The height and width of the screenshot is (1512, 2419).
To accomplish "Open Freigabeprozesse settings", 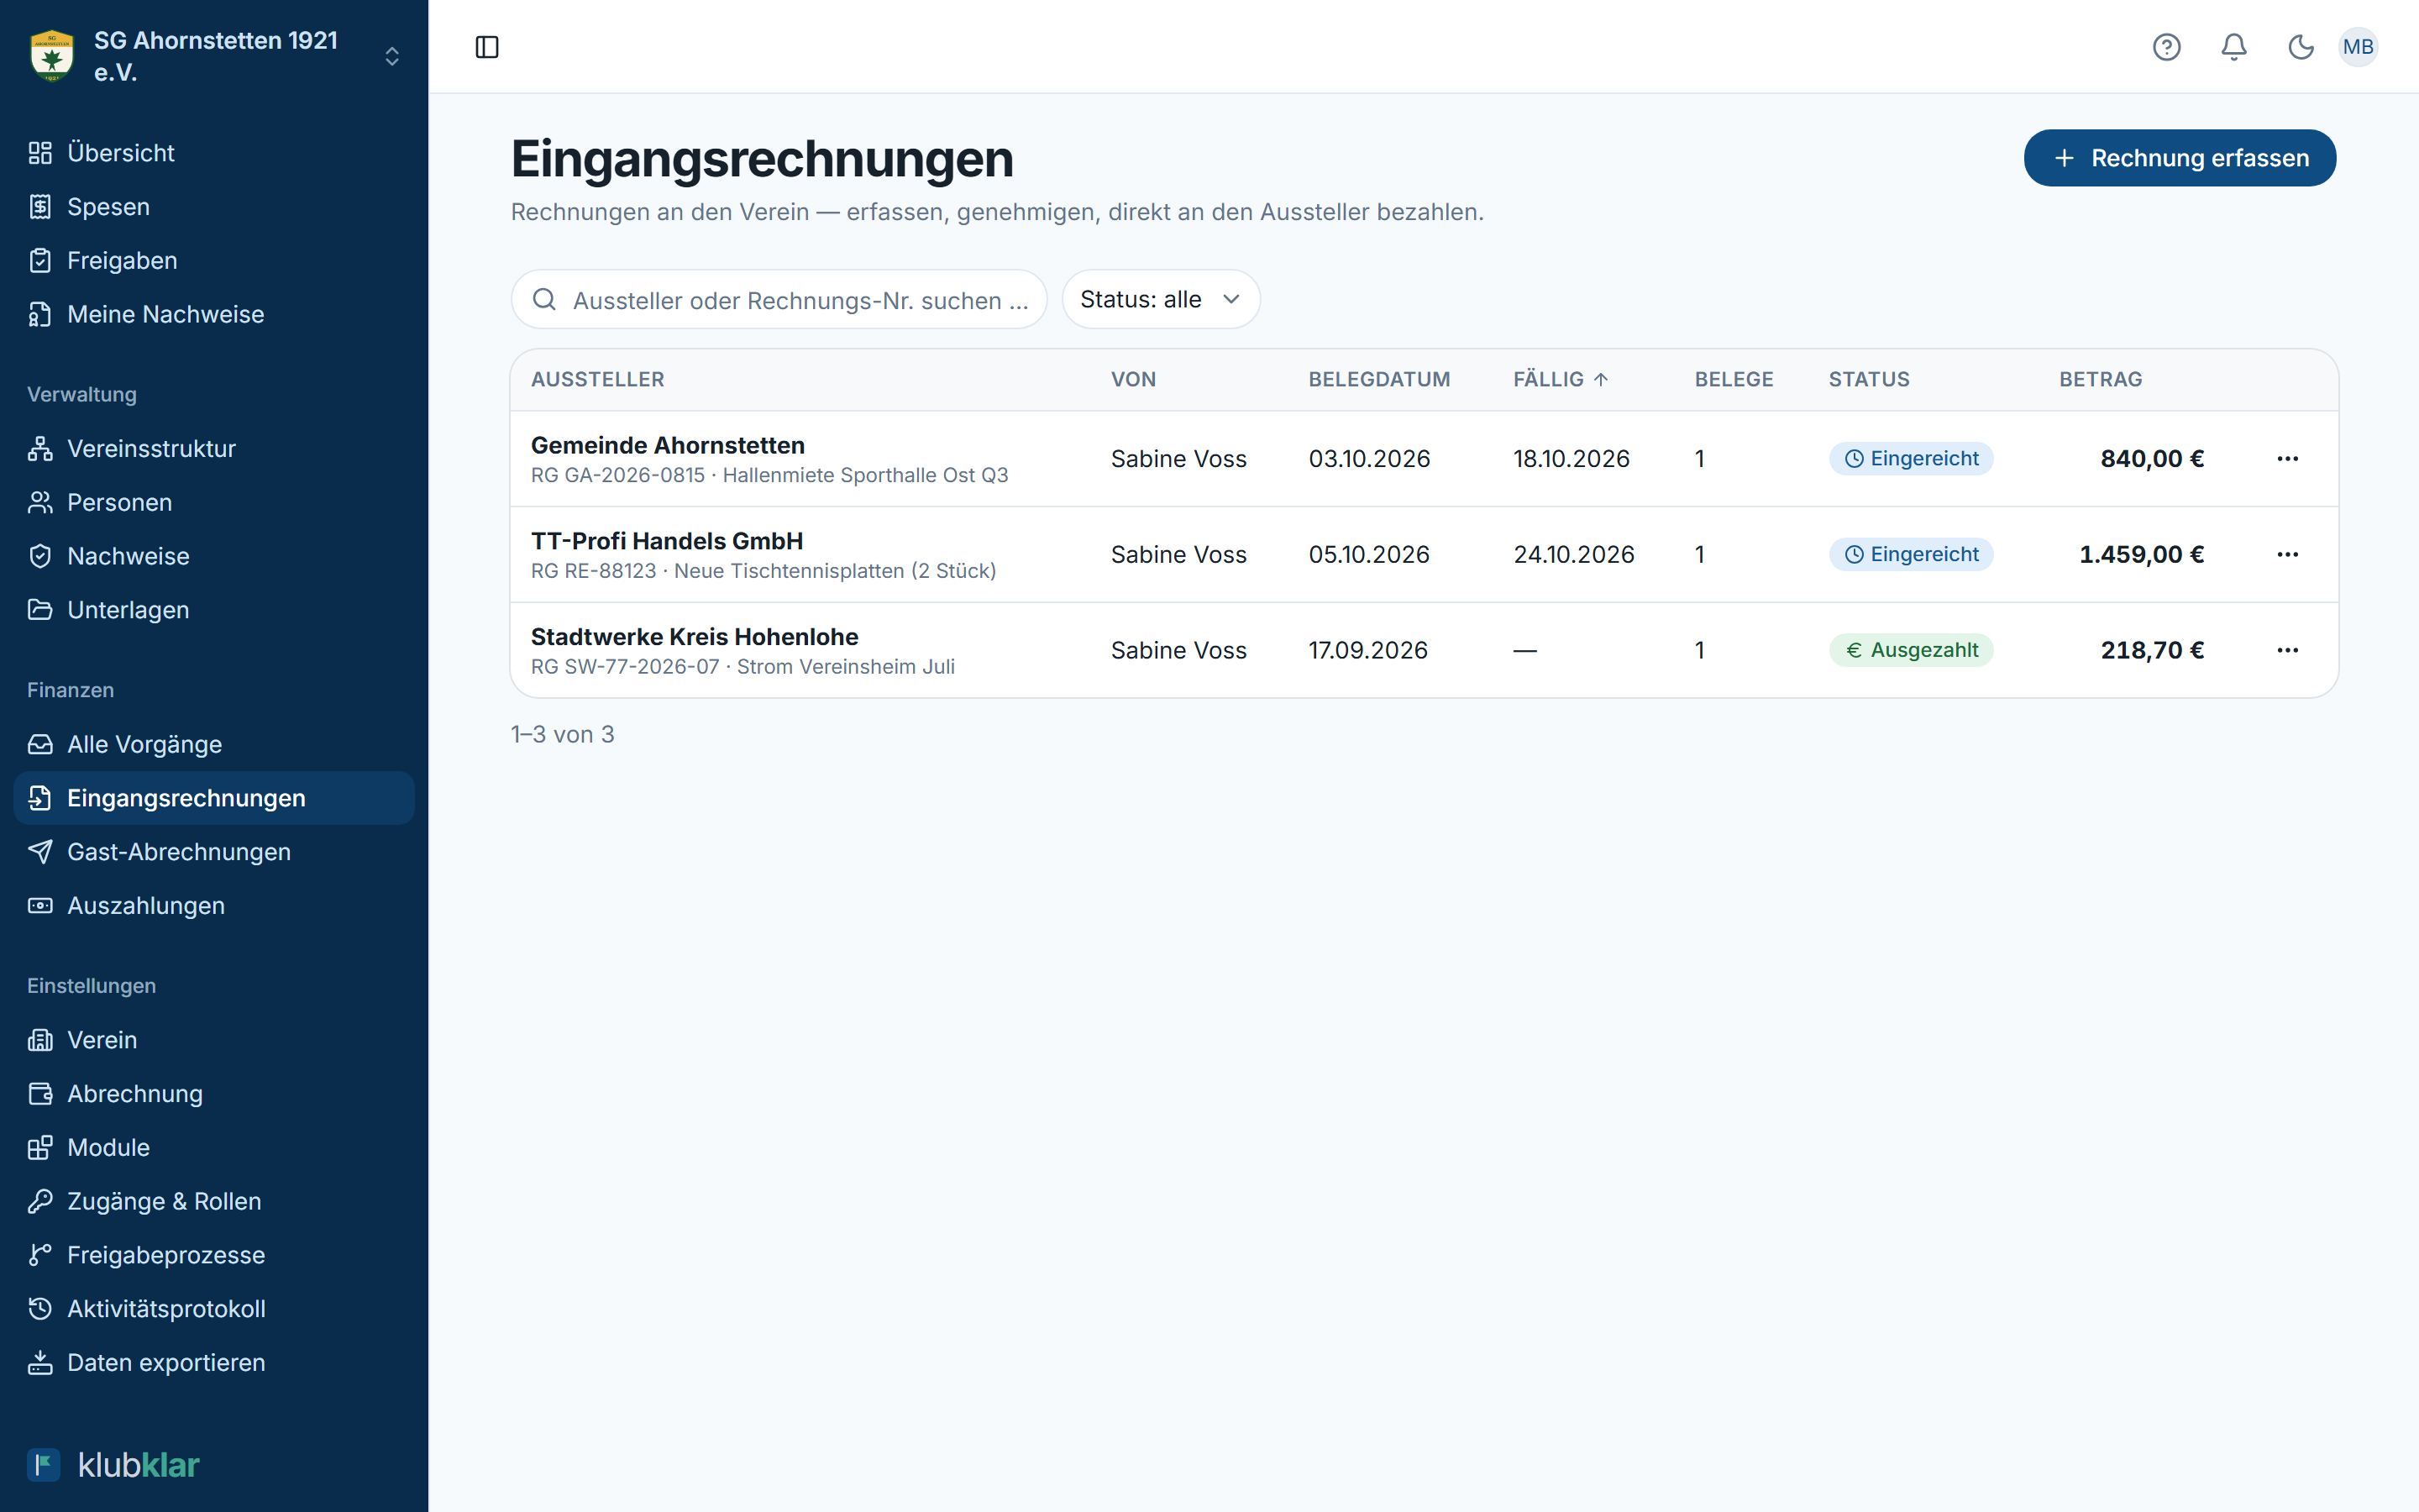I will click(214, 1255).
